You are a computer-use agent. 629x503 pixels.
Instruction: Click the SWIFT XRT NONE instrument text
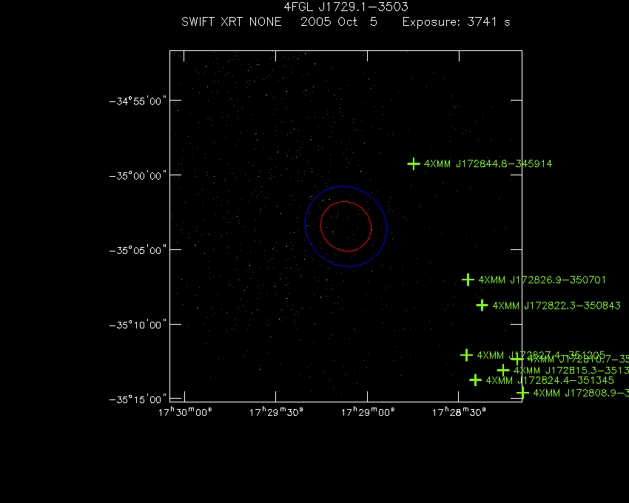pos(232,21)
